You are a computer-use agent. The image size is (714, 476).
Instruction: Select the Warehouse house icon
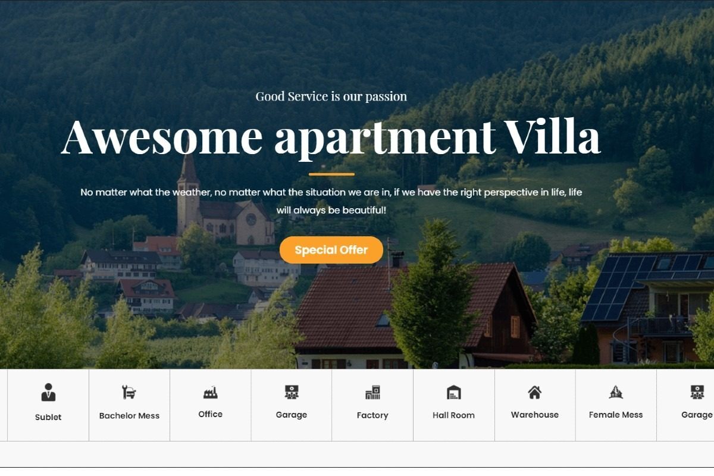pos(535,392)
